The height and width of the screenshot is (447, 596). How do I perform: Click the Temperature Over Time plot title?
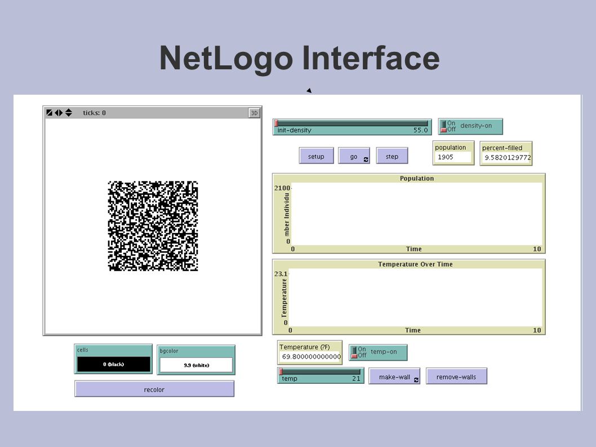(x=415, y=264)
